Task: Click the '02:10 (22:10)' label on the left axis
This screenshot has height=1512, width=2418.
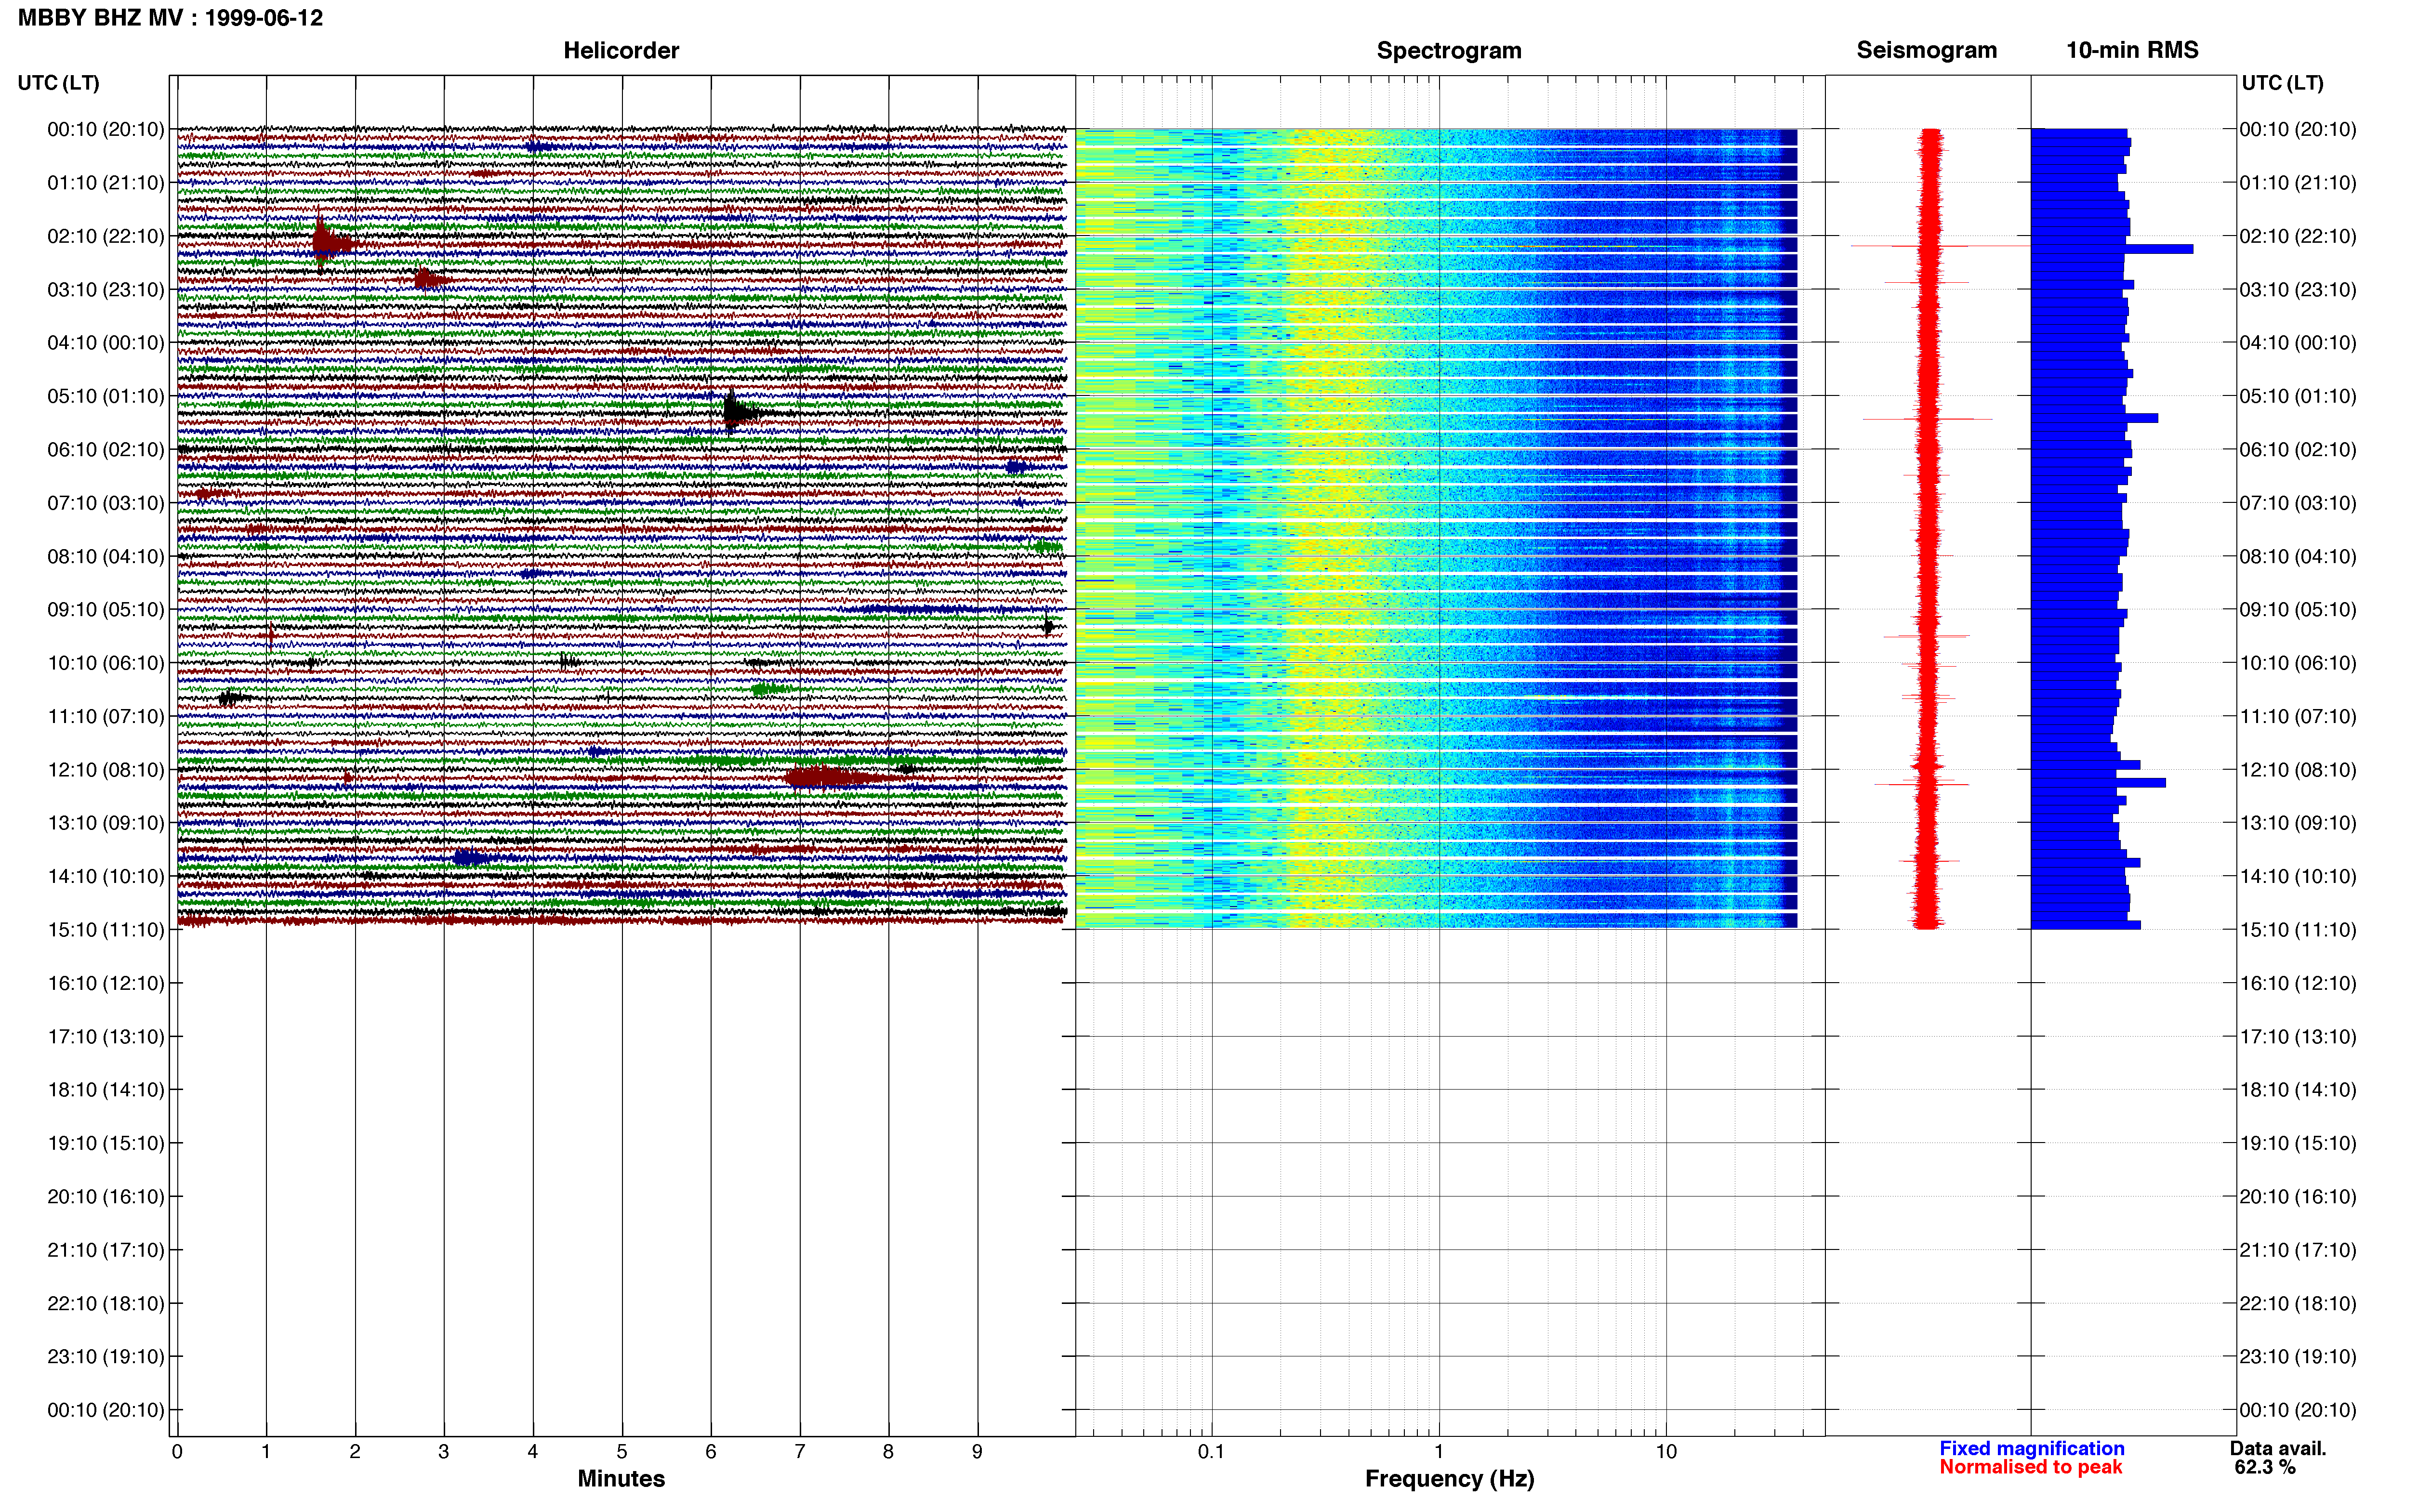Action: click(106, 236)
